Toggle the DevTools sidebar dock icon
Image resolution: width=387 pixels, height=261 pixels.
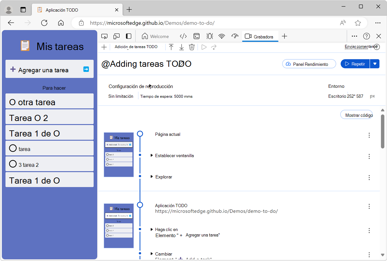129,36
